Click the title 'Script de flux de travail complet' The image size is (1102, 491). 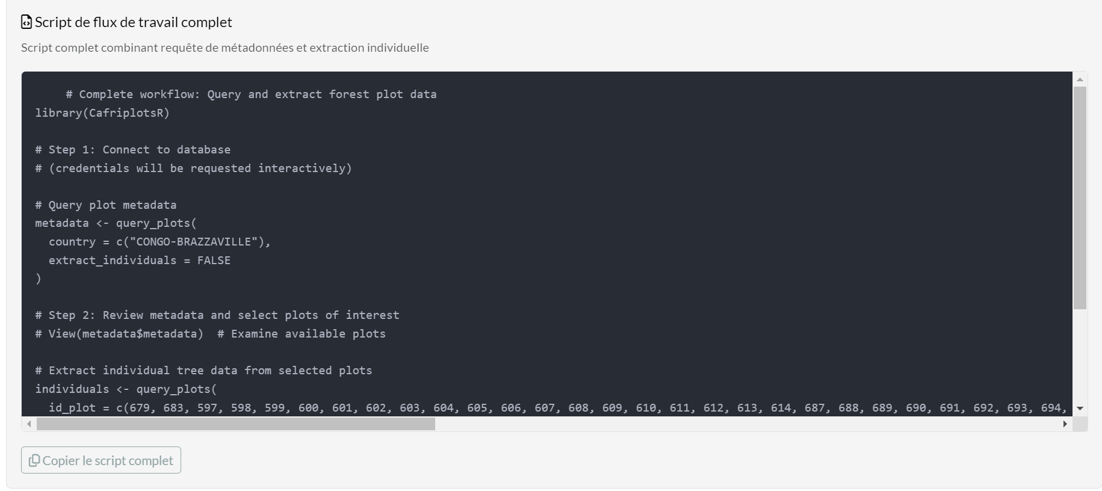click(x=134, y=22)
